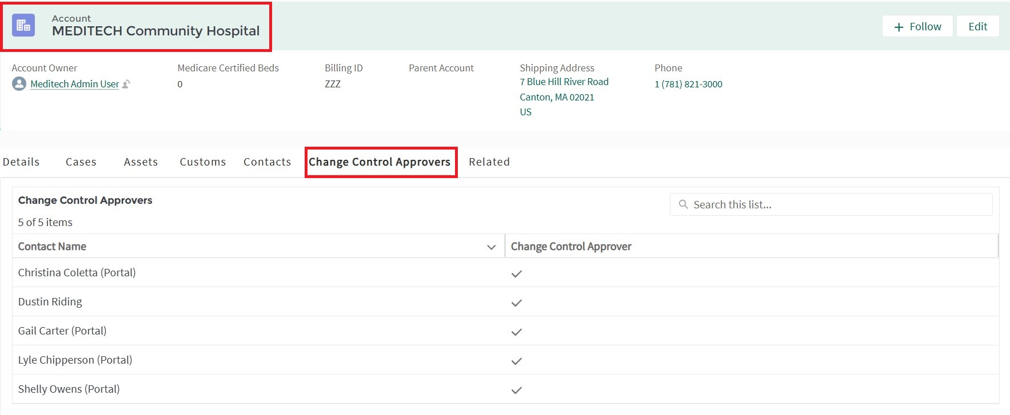Open the shipping address link
Screen dimensions: 1010x415
pyautogui.click(x=564, y=97)
